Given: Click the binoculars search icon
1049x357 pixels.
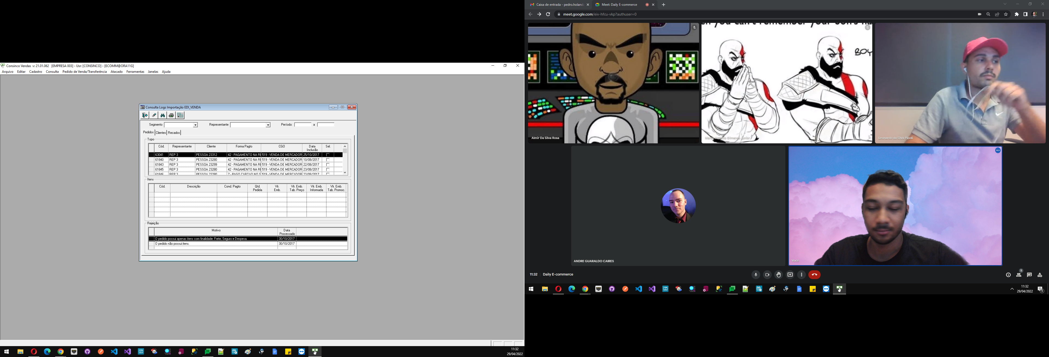Looking at the screenshot, I should 163,115.
